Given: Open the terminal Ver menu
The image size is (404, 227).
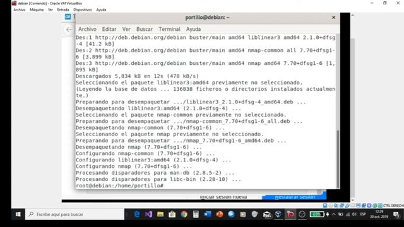Looking at the screenshot, I should [126, 29].
